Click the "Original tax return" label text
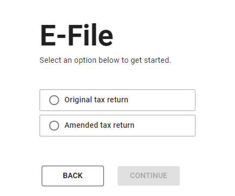235x196 pixels. pyautogui.click(x=96, y=100)
